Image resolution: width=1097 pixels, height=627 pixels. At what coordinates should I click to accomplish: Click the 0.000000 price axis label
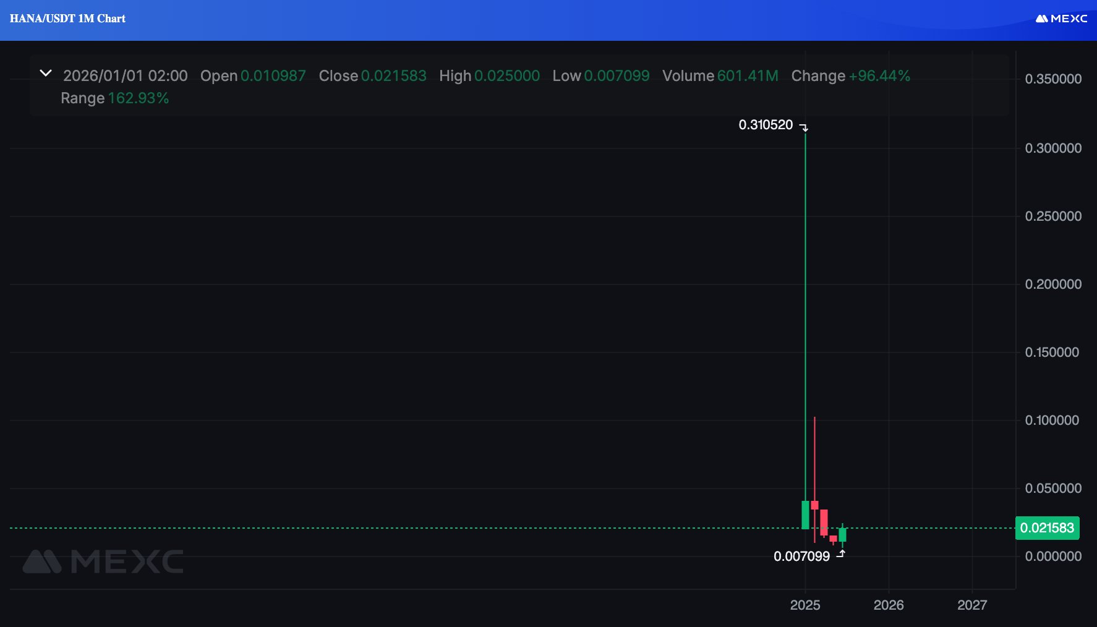click(x=1053, y=557)
